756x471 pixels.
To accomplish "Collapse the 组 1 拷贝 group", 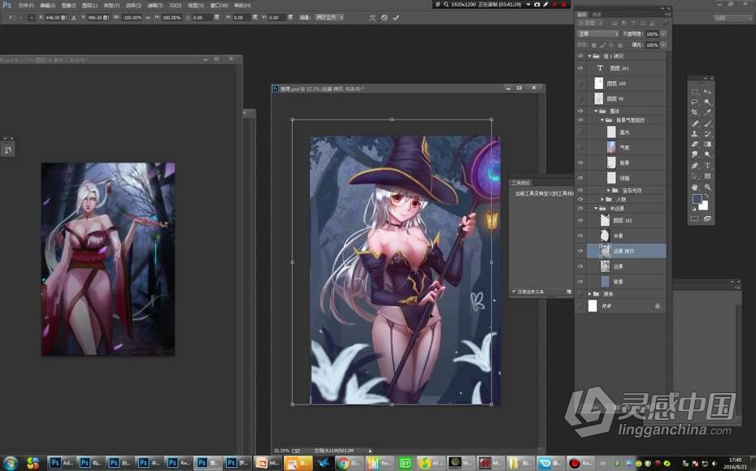I will (589, 56).
